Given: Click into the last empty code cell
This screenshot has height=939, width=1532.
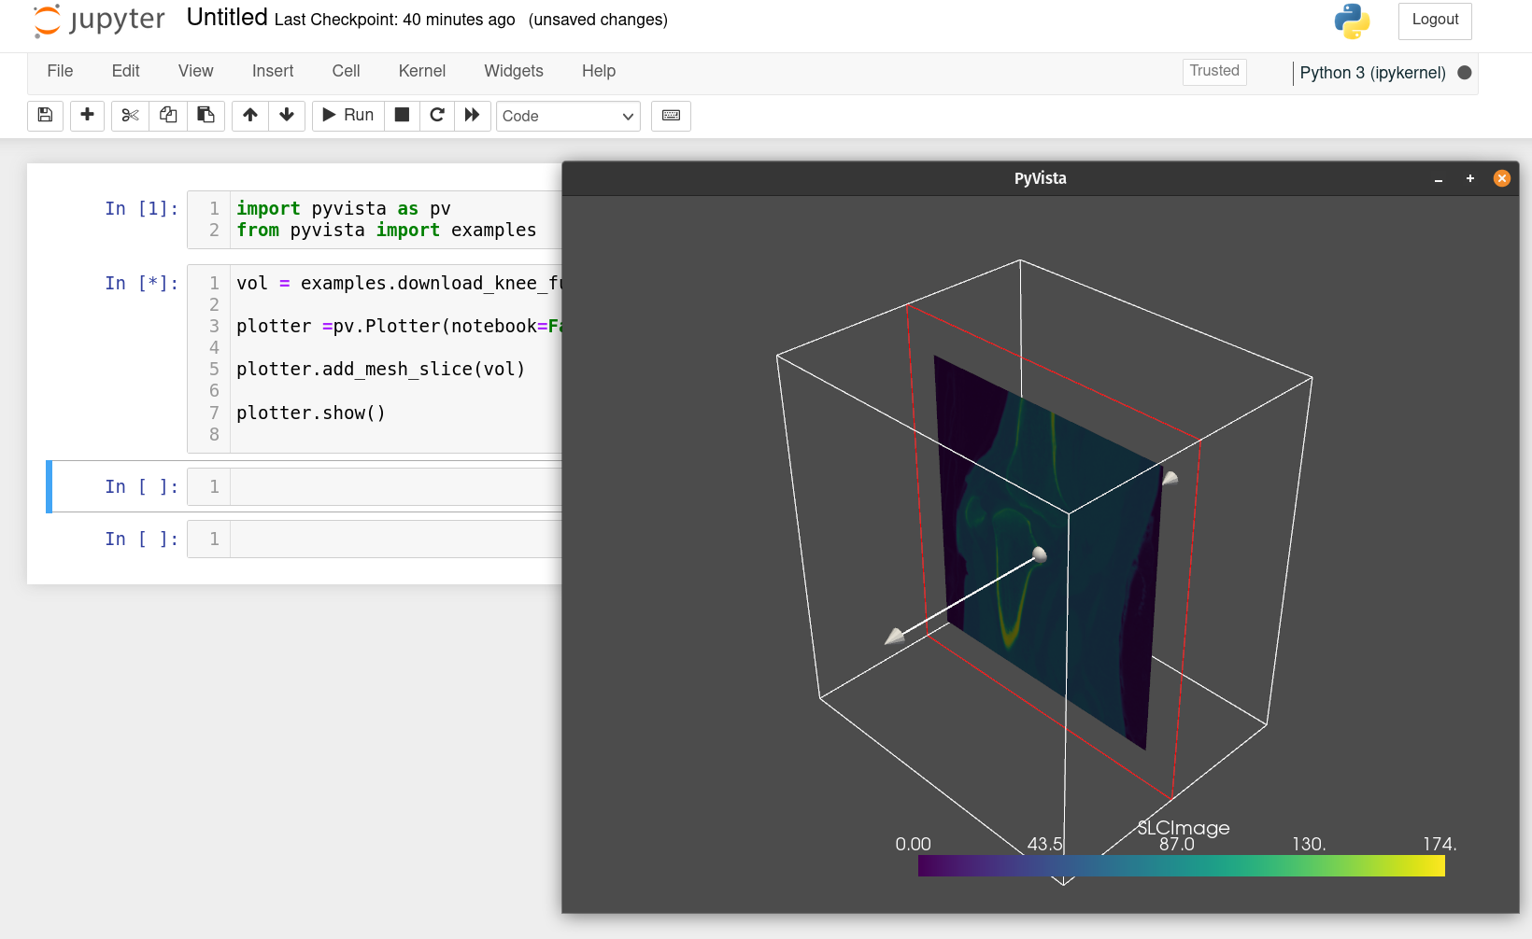Looking at the screenshot, I should (396, 539).
